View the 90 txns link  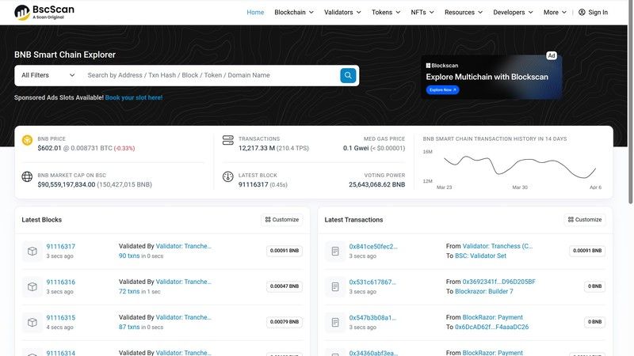click(x=129, y=256)
